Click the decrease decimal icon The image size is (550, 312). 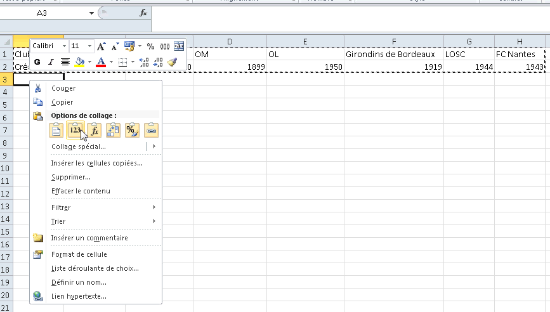click(x=158, y=62)
